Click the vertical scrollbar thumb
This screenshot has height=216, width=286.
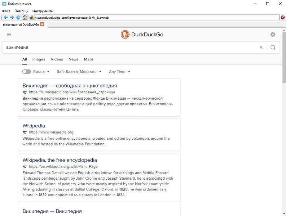(x=284, y=58)
